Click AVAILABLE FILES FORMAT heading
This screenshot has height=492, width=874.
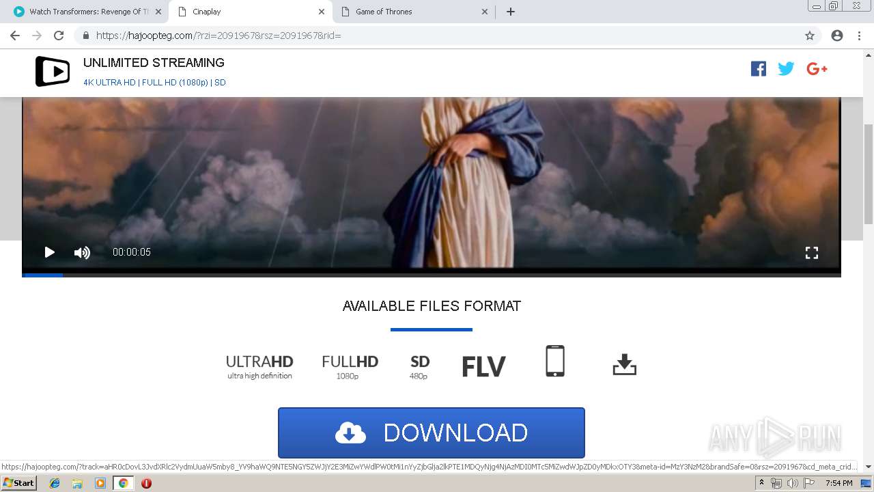432,306
